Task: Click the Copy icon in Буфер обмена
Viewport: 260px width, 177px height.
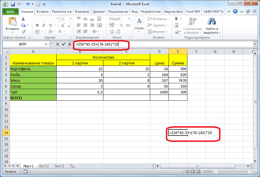Action: click(x=24, y=25)
